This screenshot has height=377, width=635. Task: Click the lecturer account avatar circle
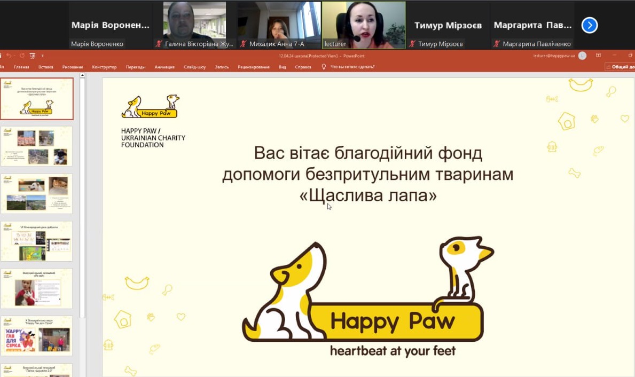pos(582,56)
